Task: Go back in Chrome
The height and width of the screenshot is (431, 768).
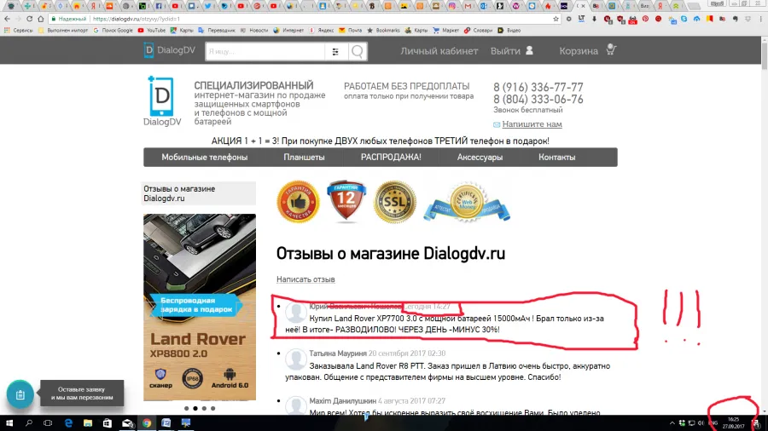Action: [x=7, y=19]
